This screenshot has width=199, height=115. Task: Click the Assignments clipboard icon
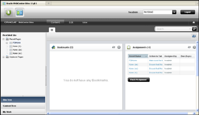tap(129, 47)
